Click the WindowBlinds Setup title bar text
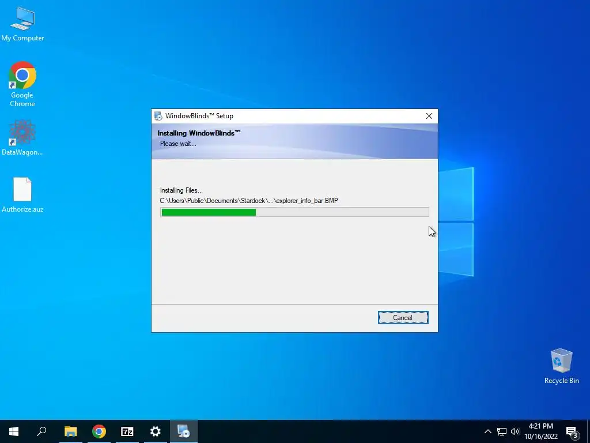 pos(199,116)
